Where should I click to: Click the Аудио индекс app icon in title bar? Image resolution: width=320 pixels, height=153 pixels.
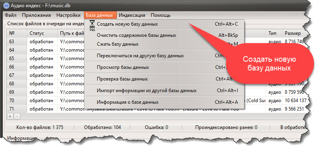coord(6,6)
